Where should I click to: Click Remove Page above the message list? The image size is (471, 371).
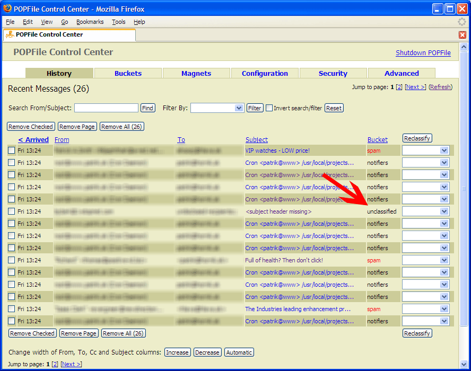(x=77, y=127)
